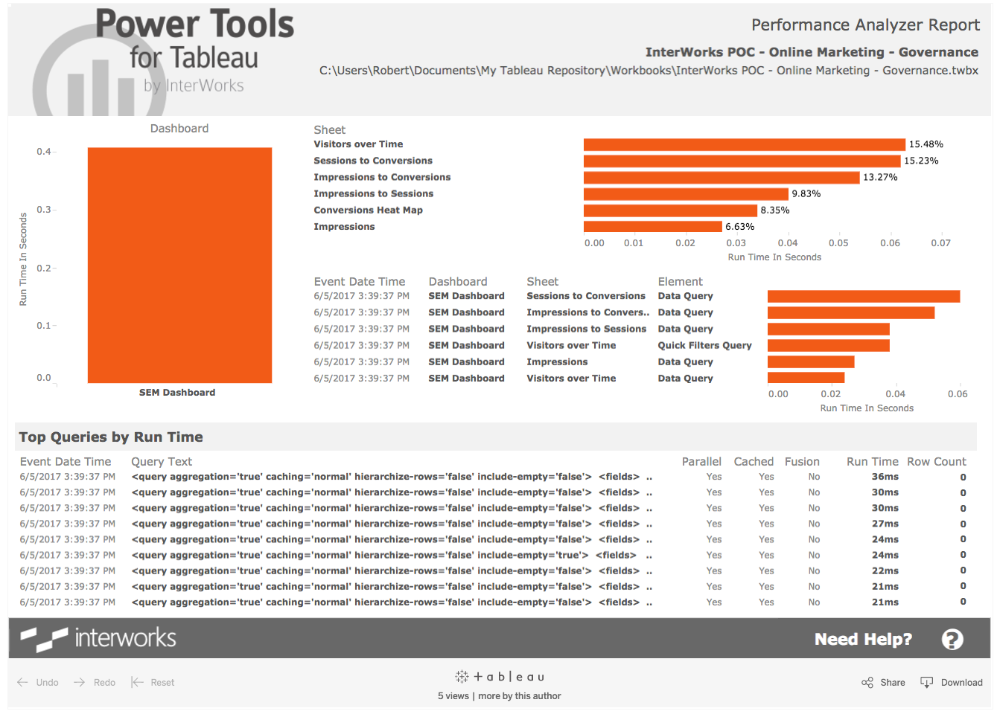Click the Need Help question mark icon

click(953, 639)
